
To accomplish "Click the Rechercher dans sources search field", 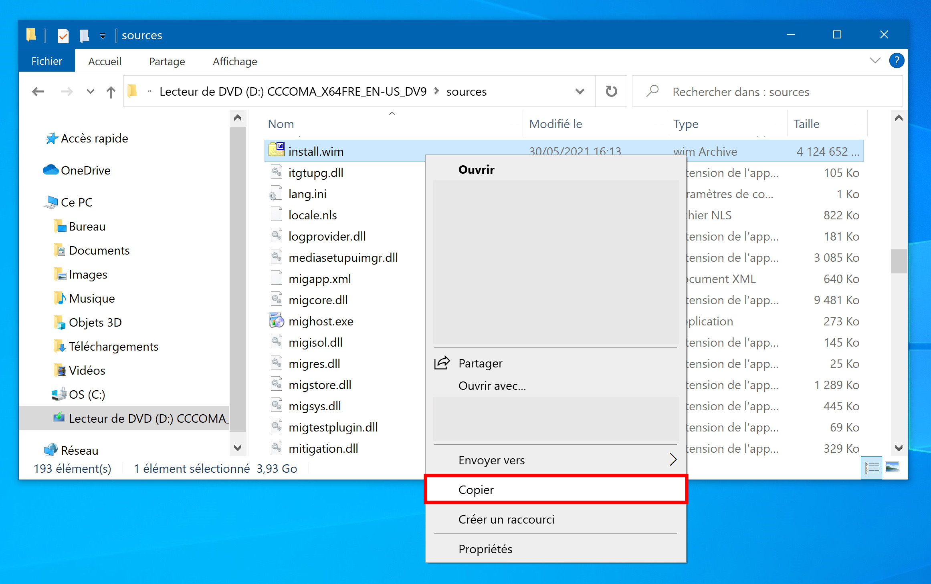I will pos(767,92).
